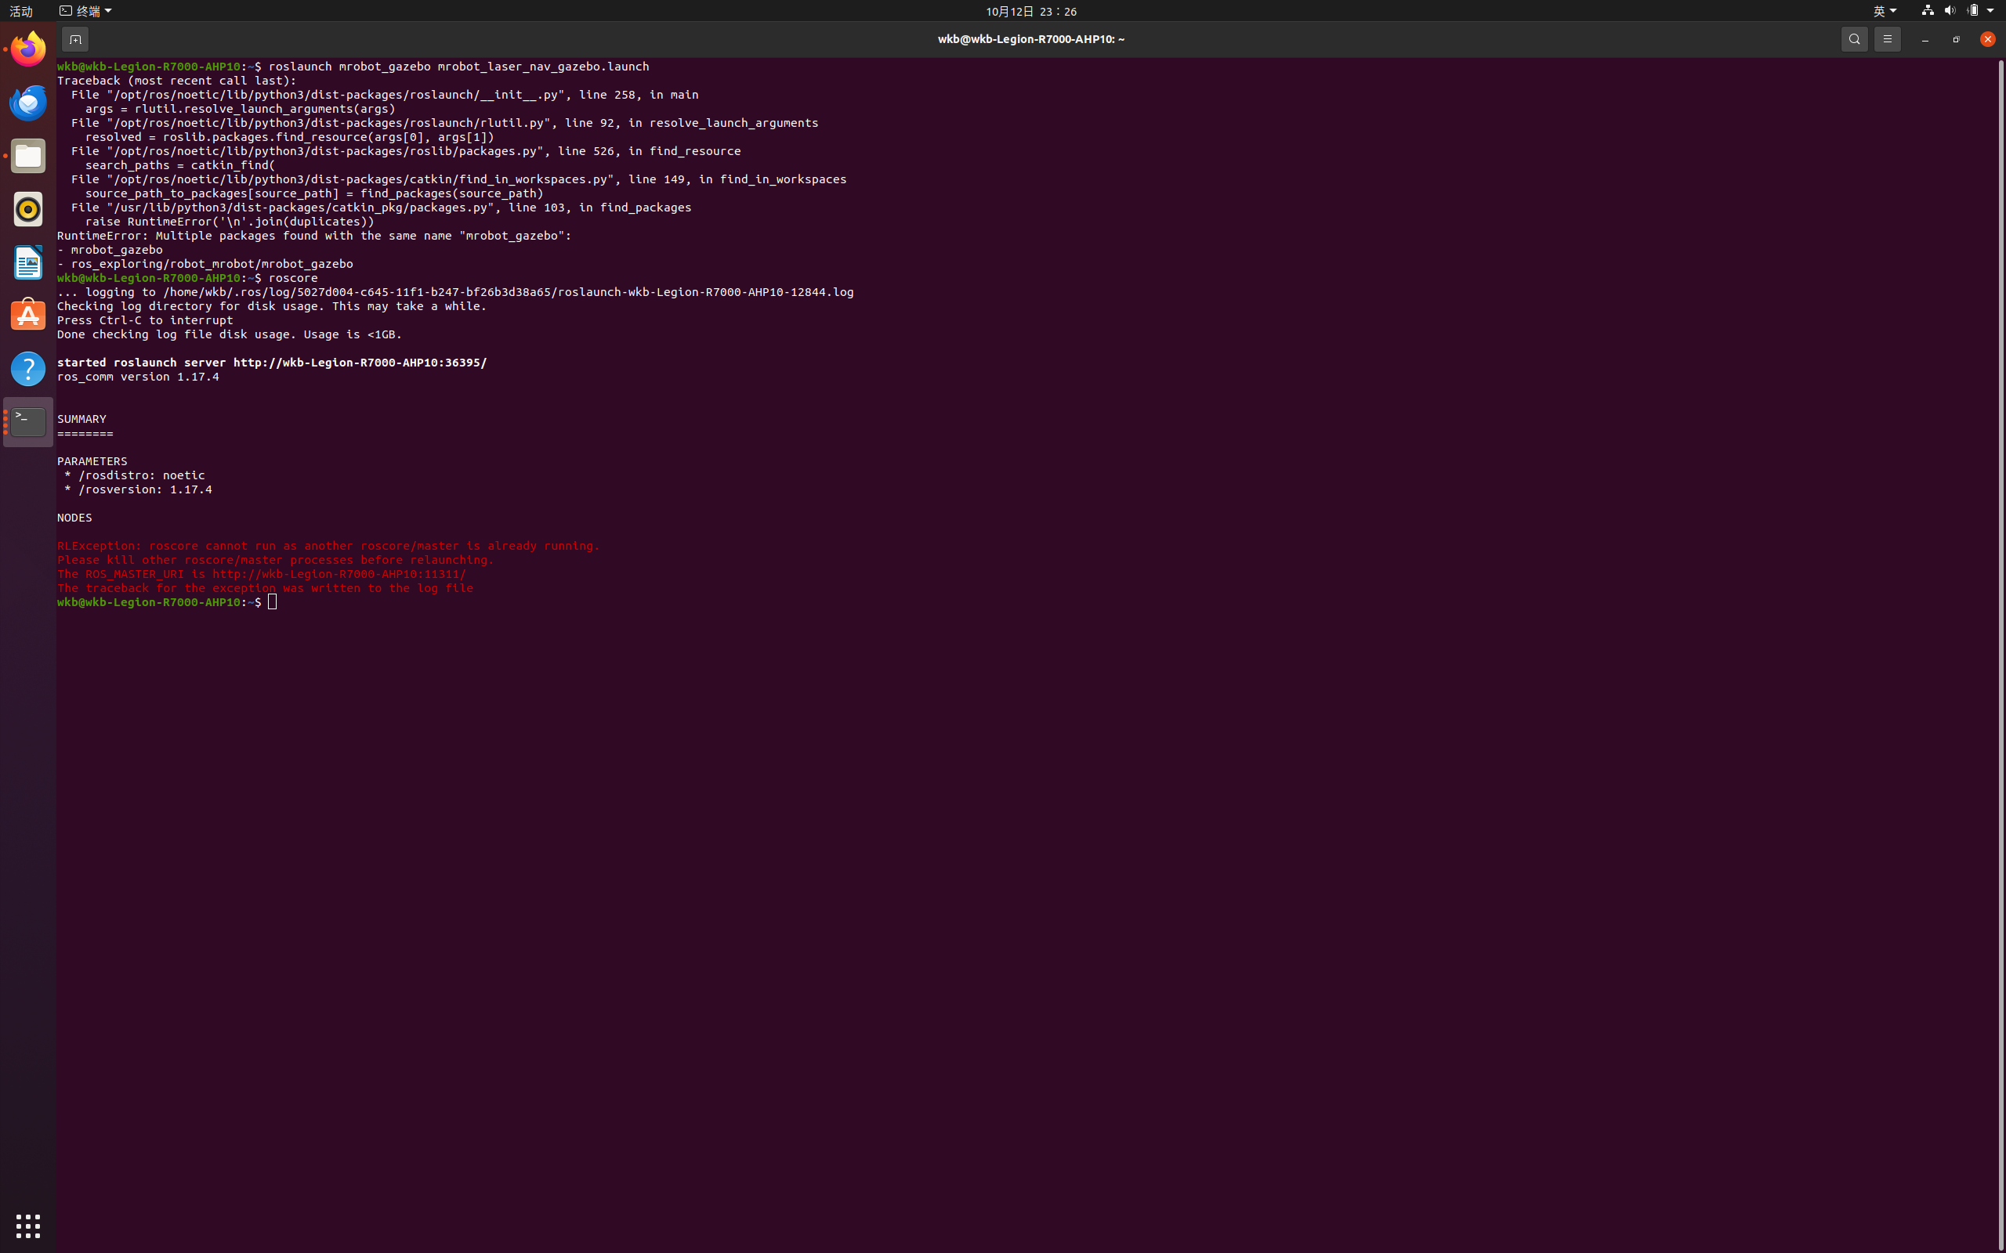This screenshot has height=1253, width=2006.
Task: Close the terminal window
Action: click(x=1988, y=39)
